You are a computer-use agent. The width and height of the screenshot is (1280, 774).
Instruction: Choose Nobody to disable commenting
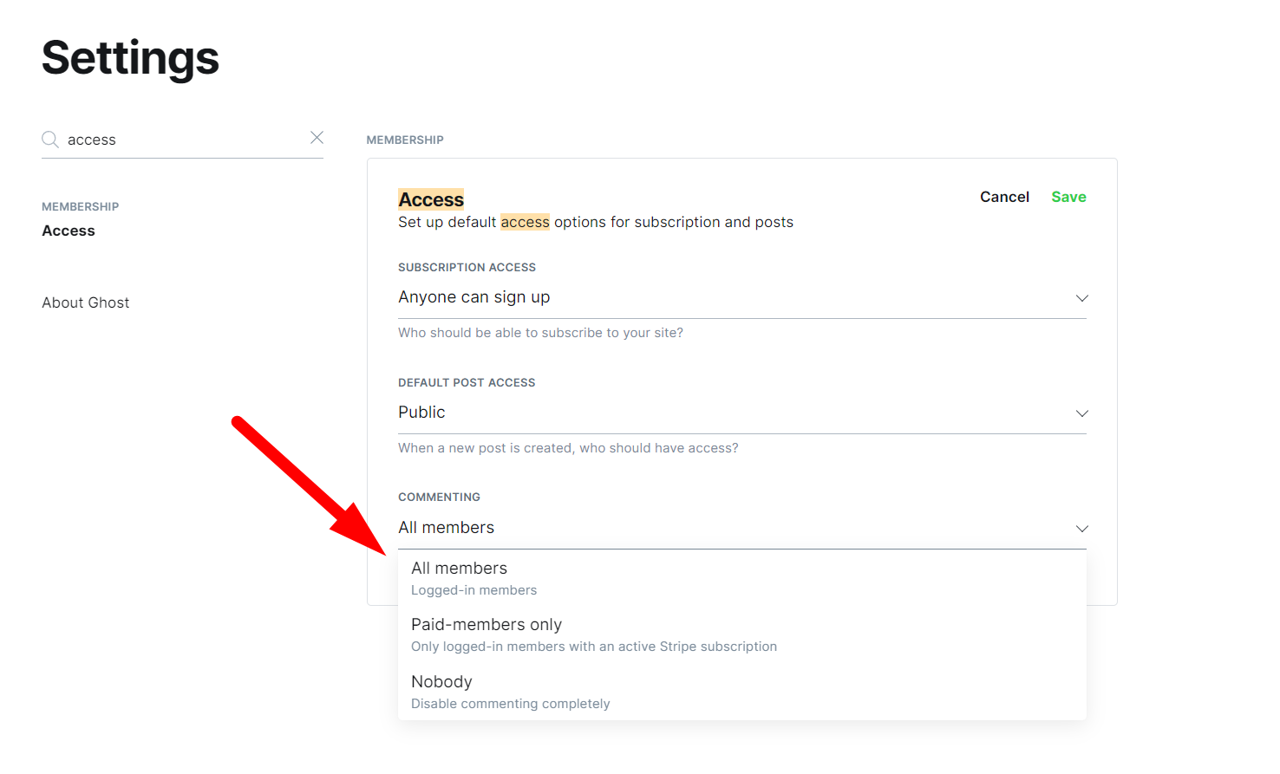tap(742, 692)
